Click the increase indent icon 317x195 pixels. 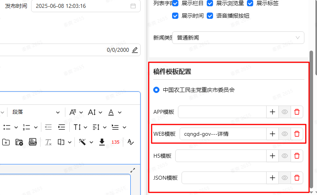pos(61,127)
